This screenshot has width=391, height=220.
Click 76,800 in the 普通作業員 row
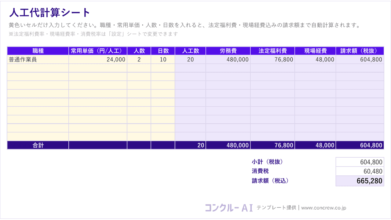tap(272, 60)
